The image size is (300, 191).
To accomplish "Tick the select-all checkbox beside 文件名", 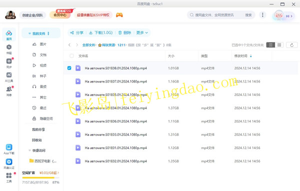I will [x=71, y=56].
